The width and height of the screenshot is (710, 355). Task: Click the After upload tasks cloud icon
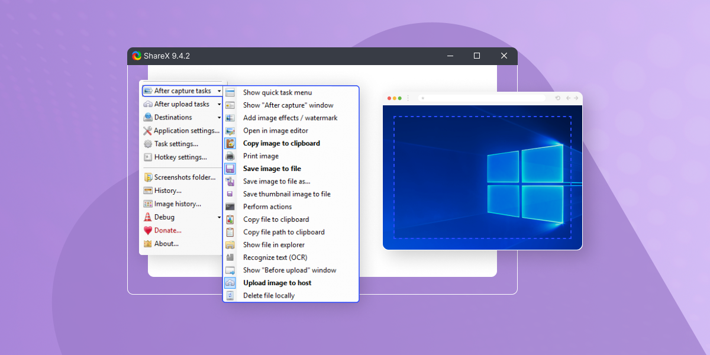[148, 104]
